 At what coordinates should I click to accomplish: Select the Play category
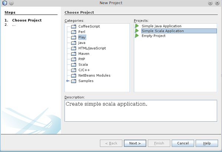click(82, 37)
